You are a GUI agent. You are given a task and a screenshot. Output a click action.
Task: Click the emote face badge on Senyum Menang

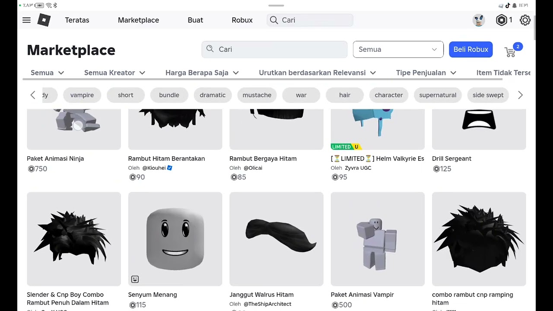135,279
